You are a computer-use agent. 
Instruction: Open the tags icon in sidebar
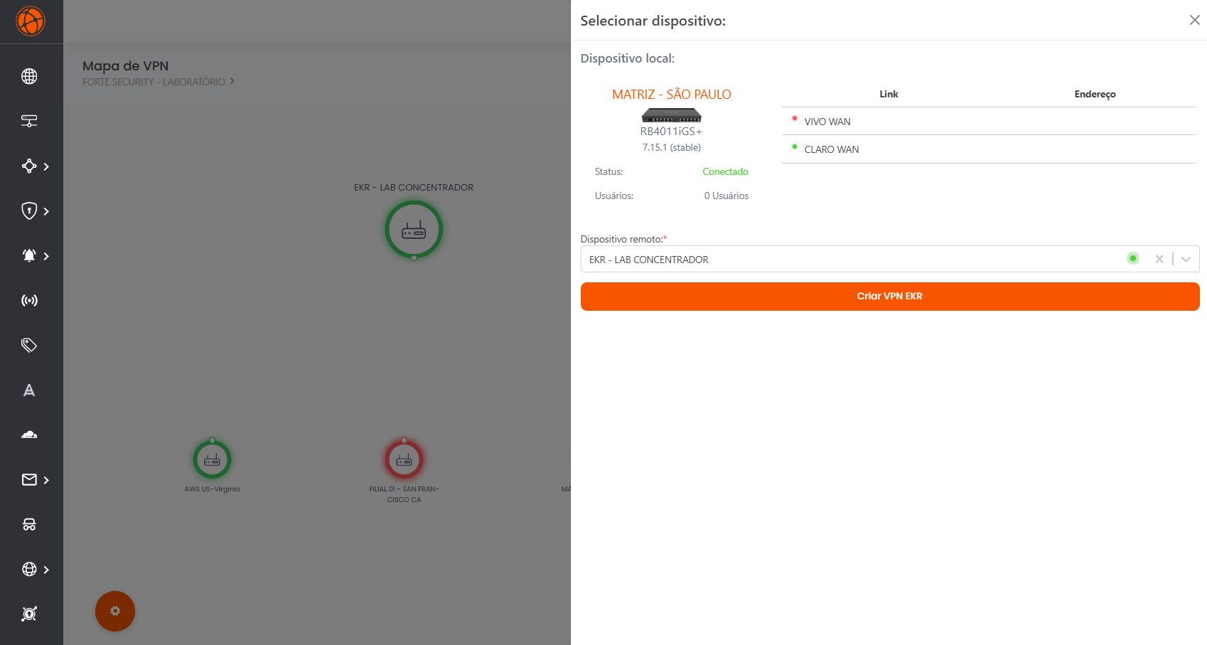click(x=29, y=345)
